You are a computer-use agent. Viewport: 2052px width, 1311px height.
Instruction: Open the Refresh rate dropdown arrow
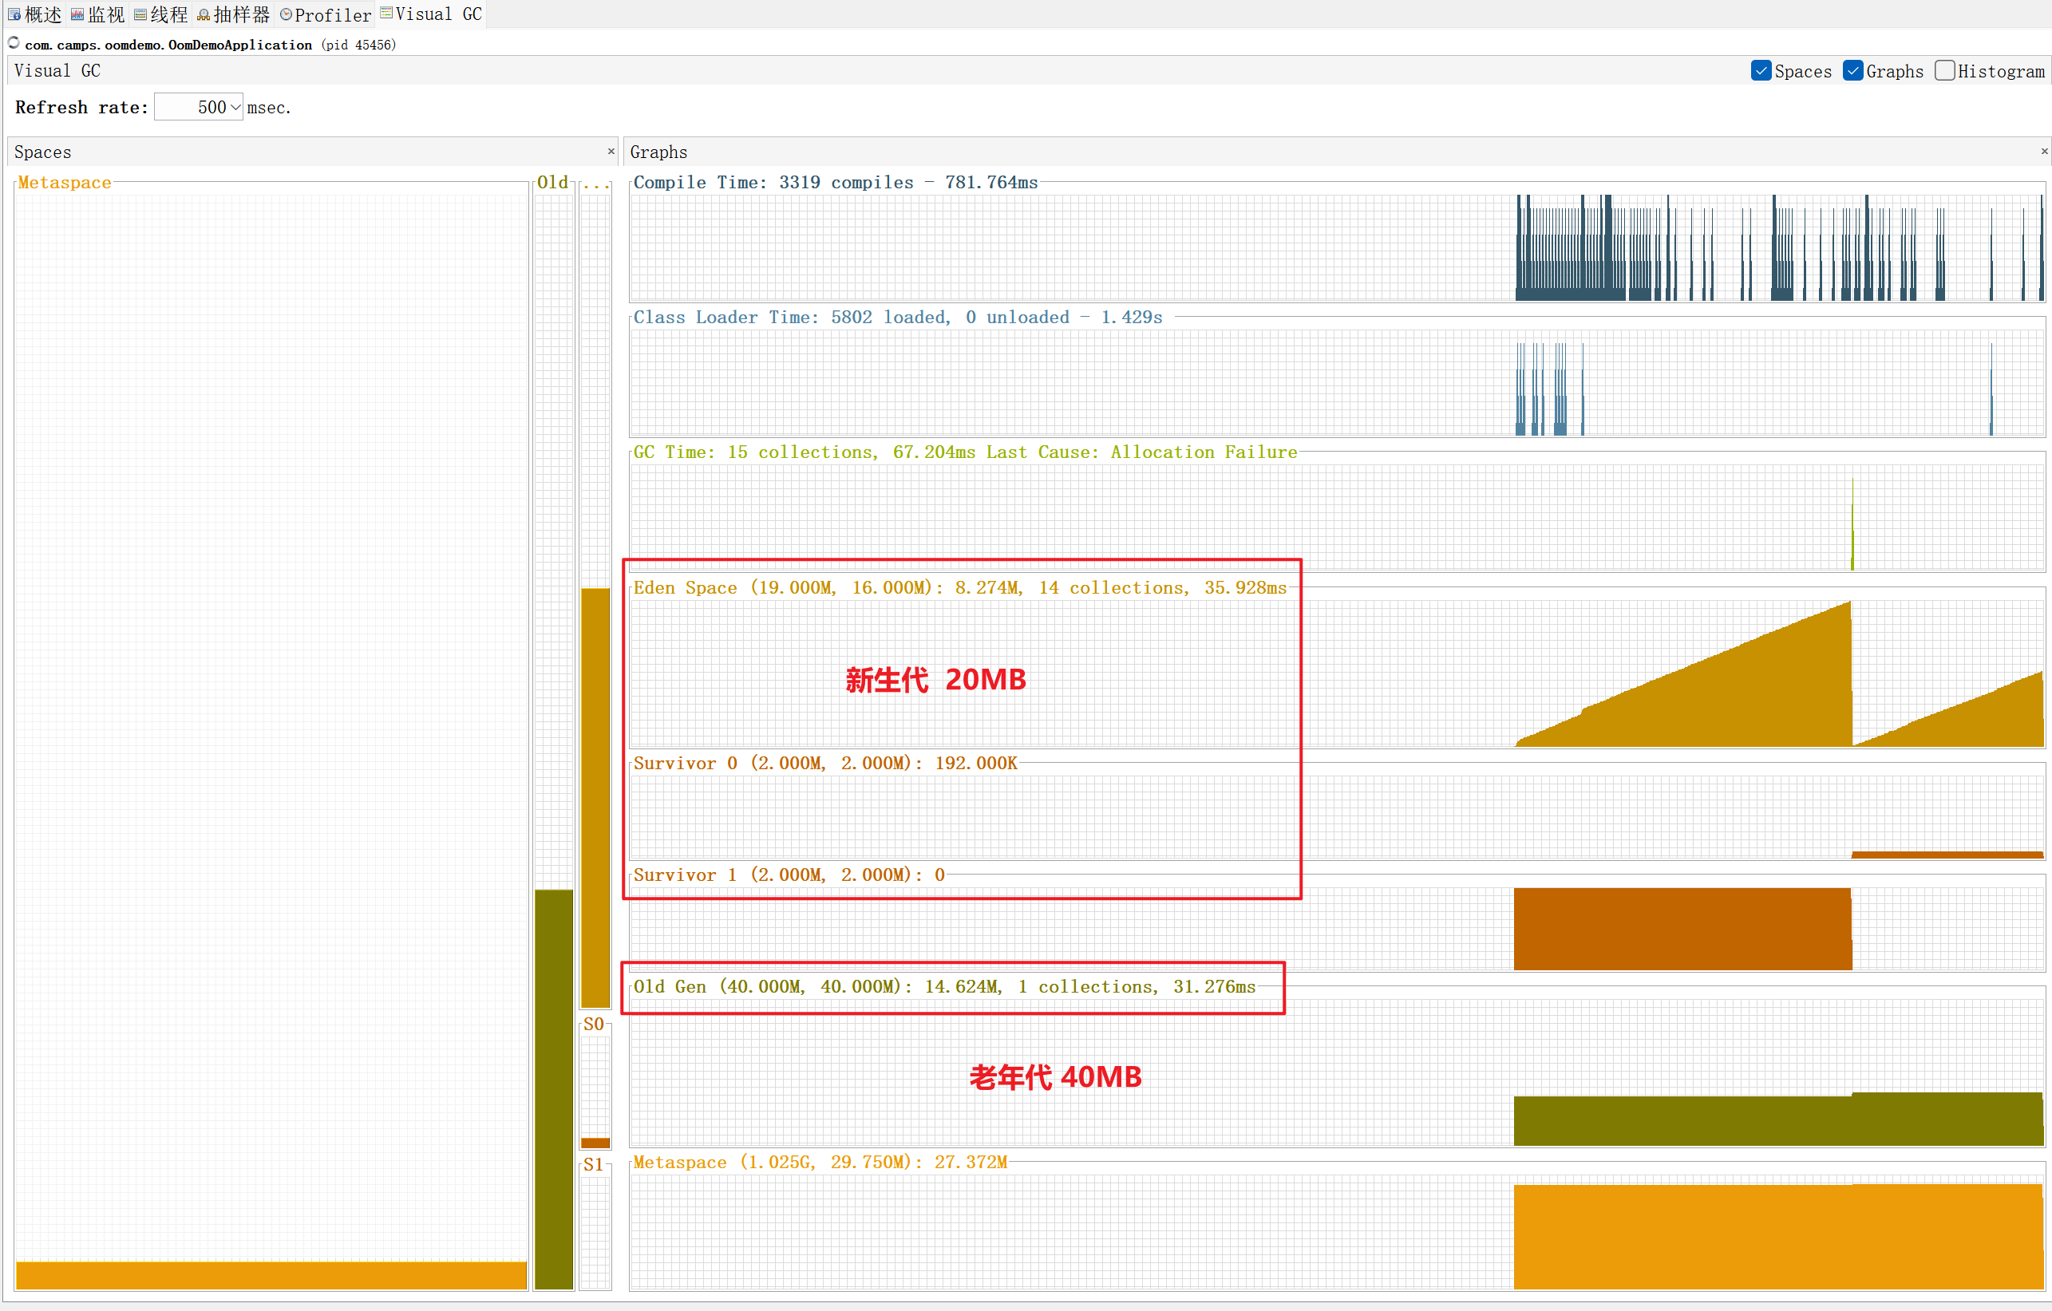(x=236, y=108)
